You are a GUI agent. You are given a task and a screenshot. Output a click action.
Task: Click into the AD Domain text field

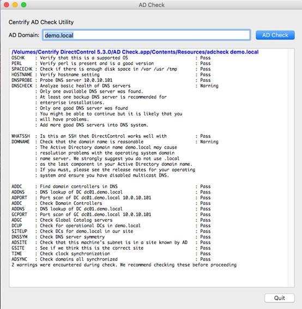click(x=146, y=35)
